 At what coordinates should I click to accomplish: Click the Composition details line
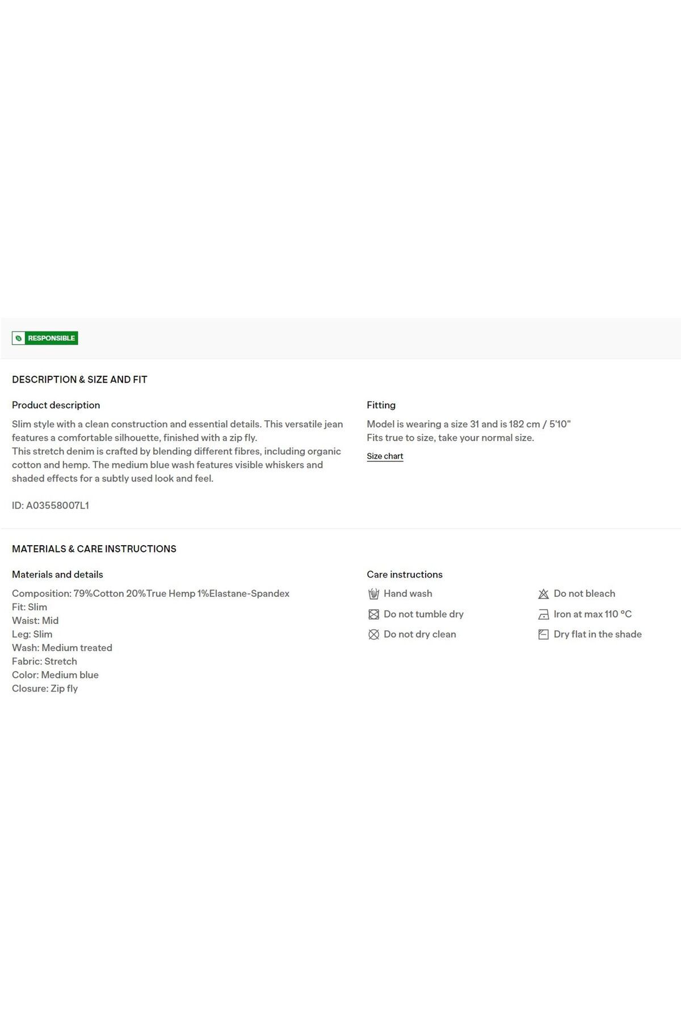(150, 593)
